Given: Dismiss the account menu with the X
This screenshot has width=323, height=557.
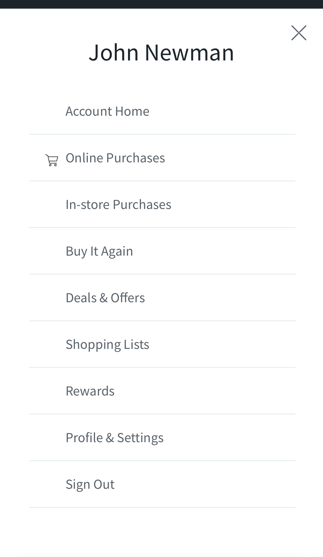Looking at the screenshot, I should (299, 33).
